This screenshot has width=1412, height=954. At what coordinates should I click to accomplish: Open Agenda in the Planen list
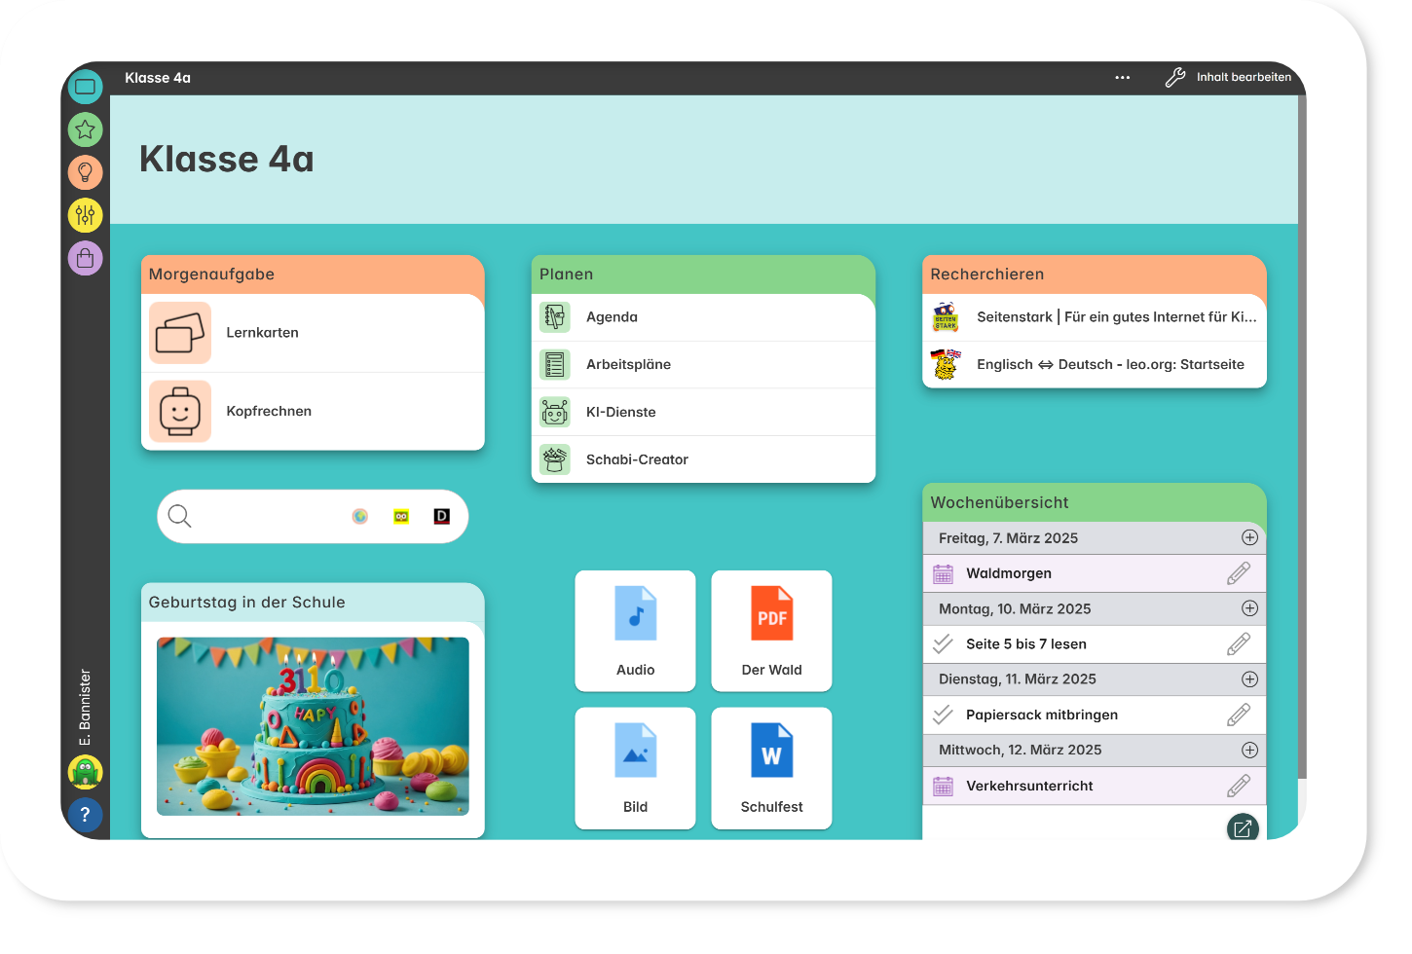pyautogui.click(x=612, y=317)
